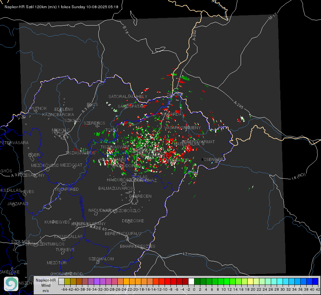Click the KUNHEGYES town label
Image resolution: width=321 pixels, height=295 pixels.
pyautogui.click(x=57, y=222)
